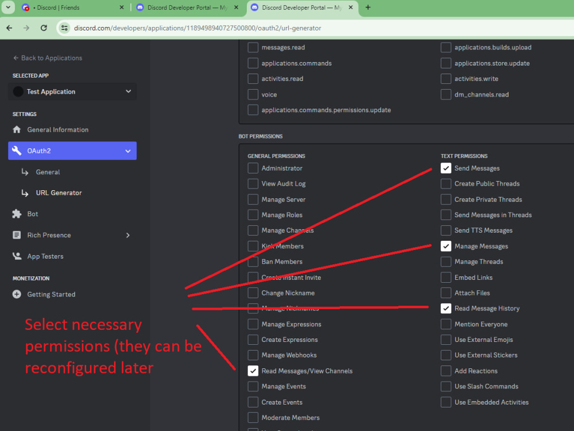574x431 pixels.
Task: Enable Manage Roles permission
Action: click(253, 215)
